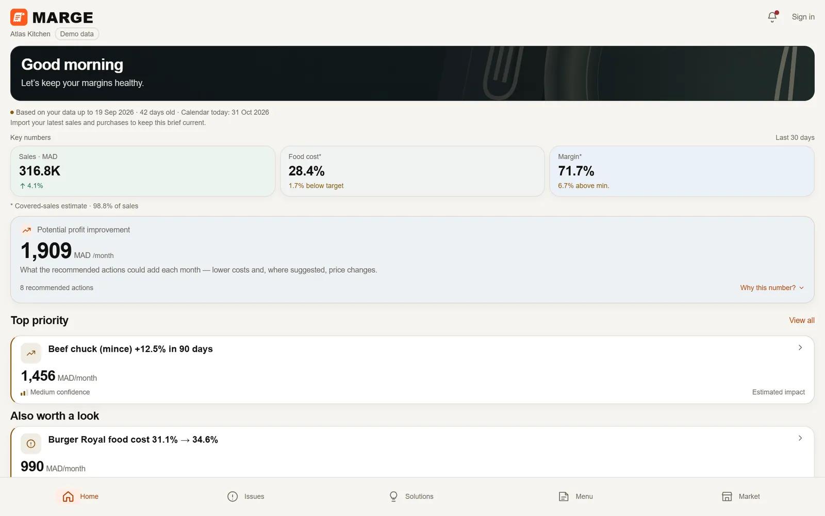This screenshot has width=825, height=516.
Task: Click the Market storefront icon
Action: 727,496
